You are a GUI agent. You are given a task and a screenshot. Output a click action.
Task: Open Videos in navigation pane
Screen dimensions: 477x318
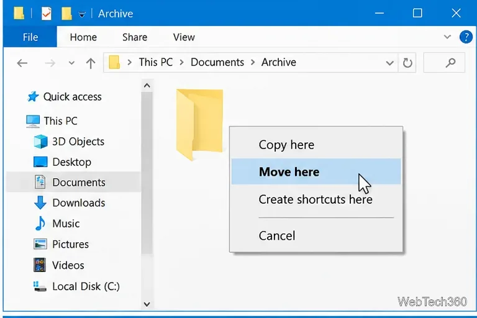click(68, 265)
